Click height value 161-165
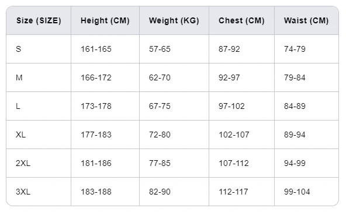The image size is (346, 212). click(96, 49)
